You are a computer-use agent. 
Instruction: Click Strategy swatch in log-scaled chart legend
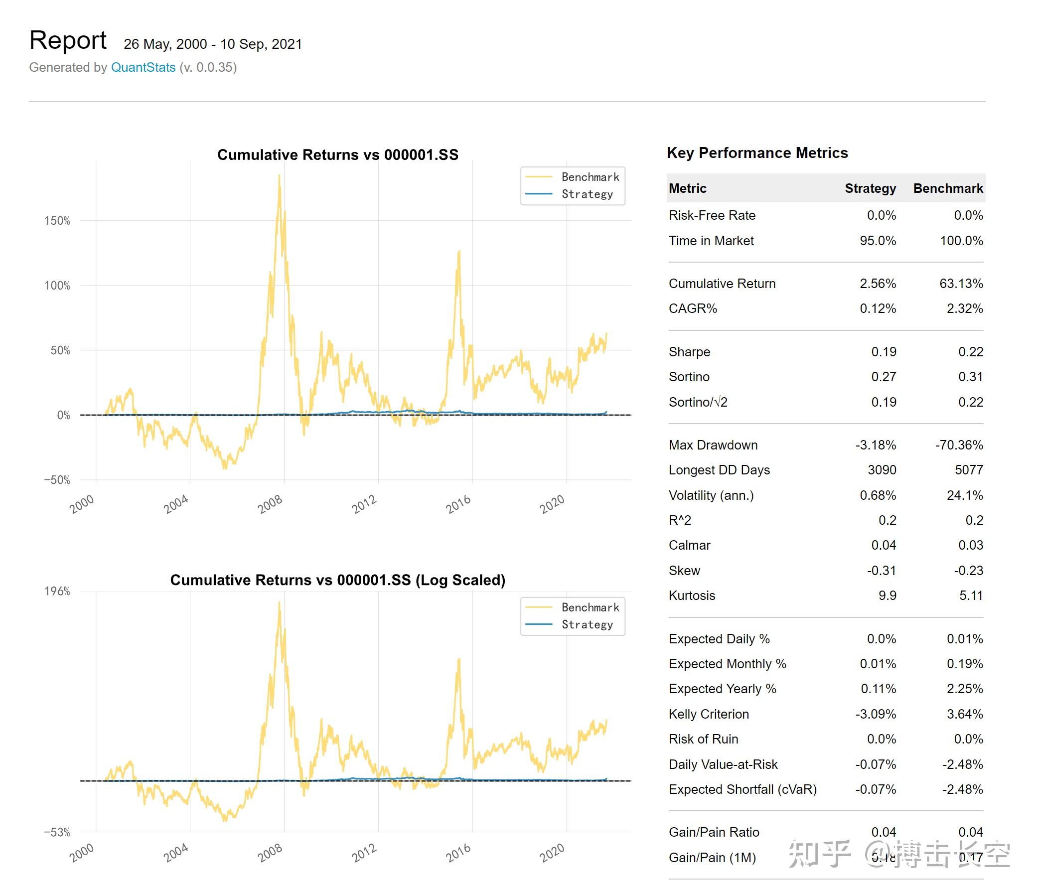click(539, 624)
